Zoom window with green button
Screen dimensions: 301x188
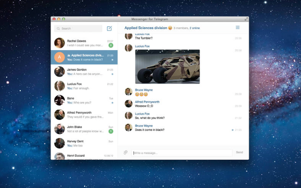[x=63, y=19]
